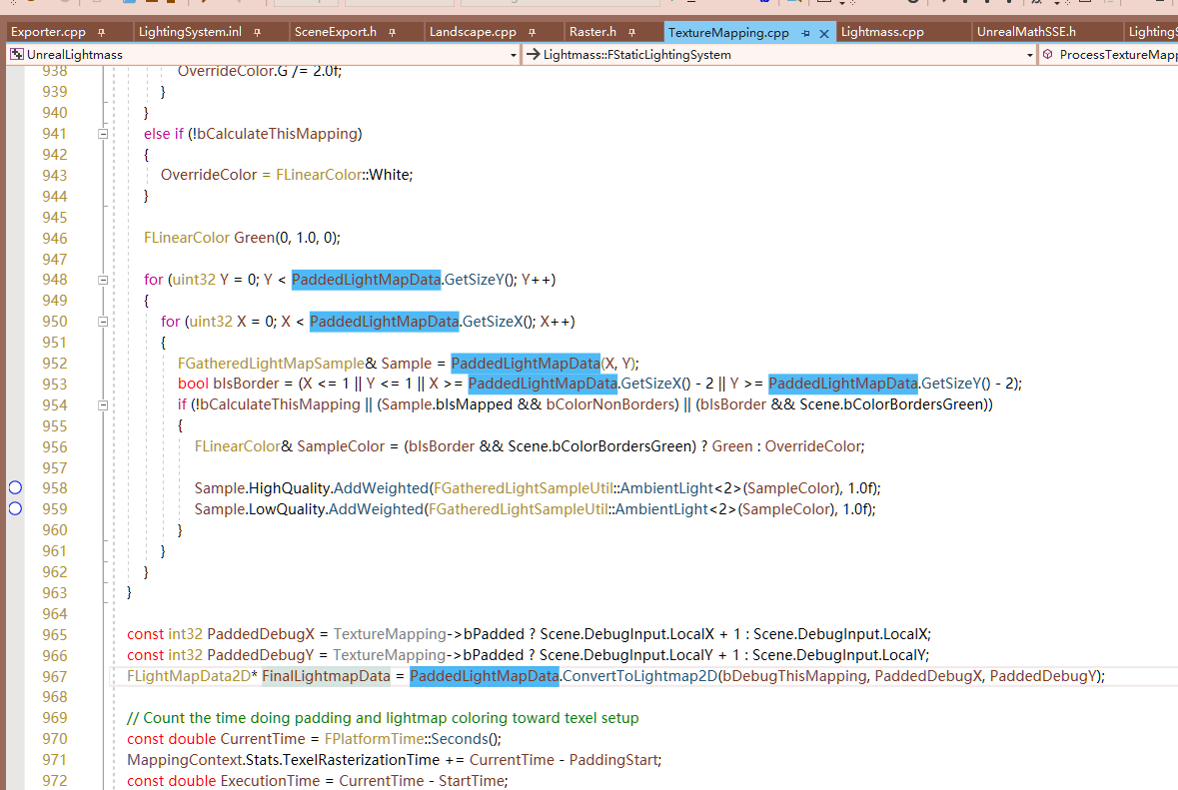Screen dimensions: 1178x790
Task: Click 'Green(0, 1.0, 0)' on line 946
Action: coord(285,238)
